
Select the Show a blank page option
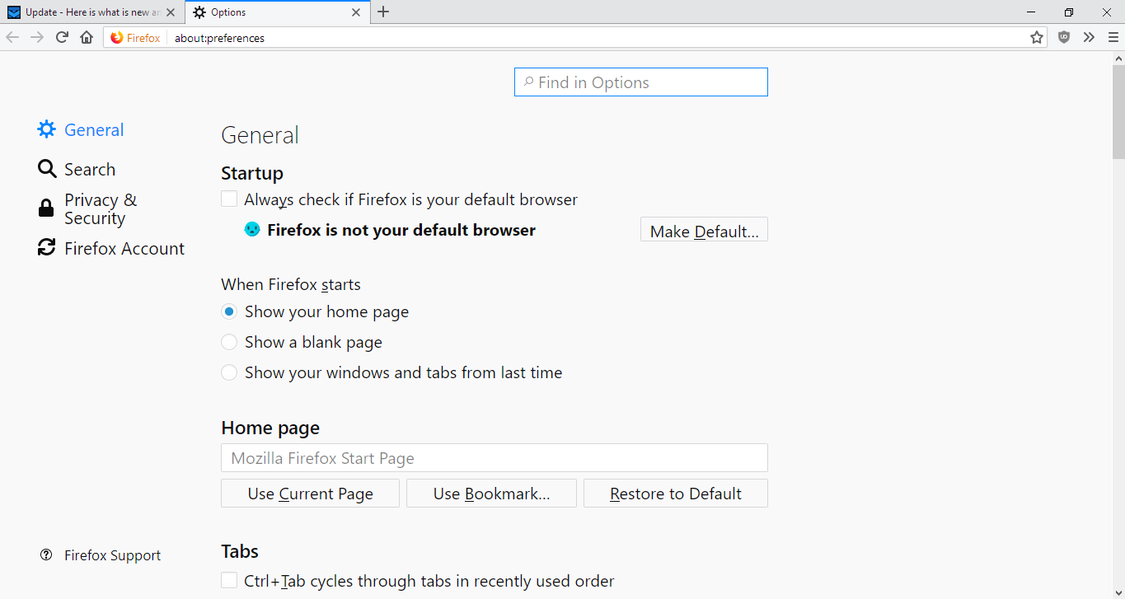coord(229,342)
